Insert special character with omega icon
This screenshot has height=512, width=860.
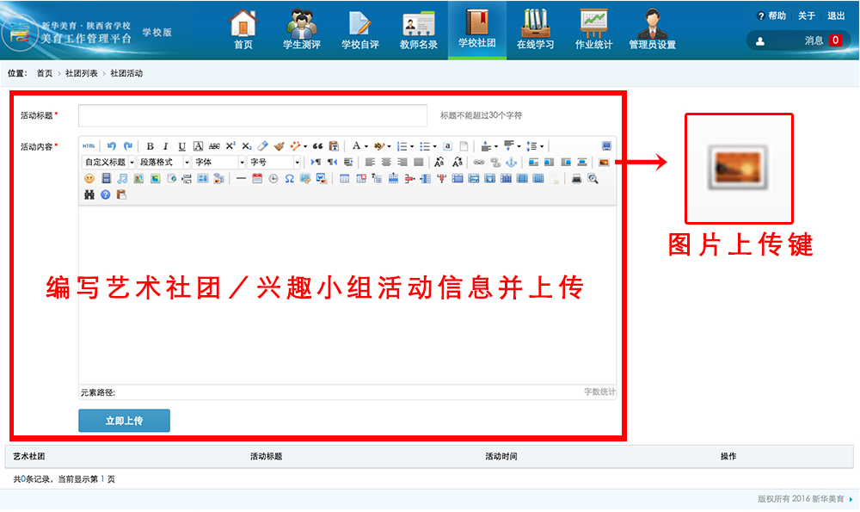point(289,179)
